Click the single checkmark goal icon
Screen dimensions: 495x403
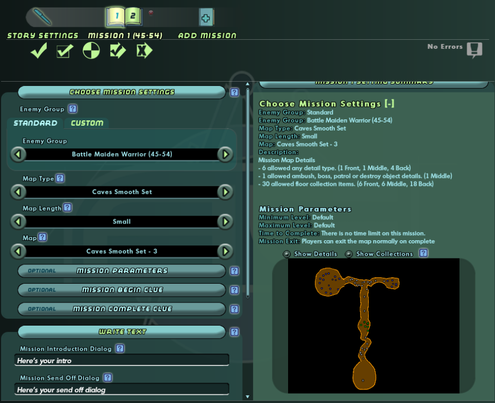(x=39, y=51)
